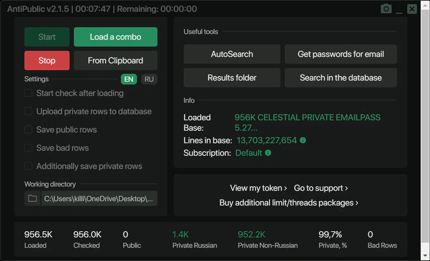430x261 pixels.
Task: Open the Results folder
Action: tap(232, 78)
